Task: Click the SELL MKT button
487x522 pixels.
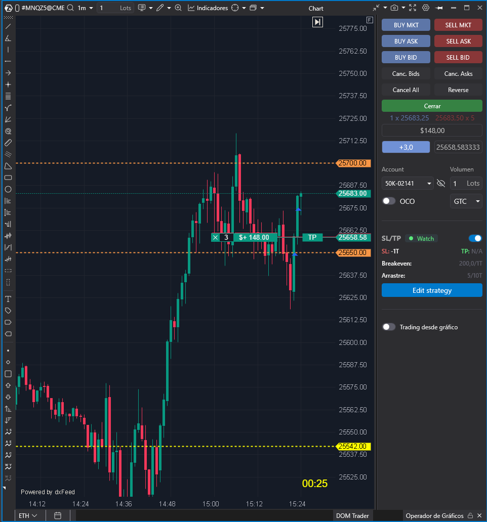Action: click(458, 25)
